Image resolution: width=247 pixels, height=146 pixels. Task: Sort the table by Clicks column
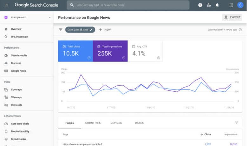(x=206, y=134)
